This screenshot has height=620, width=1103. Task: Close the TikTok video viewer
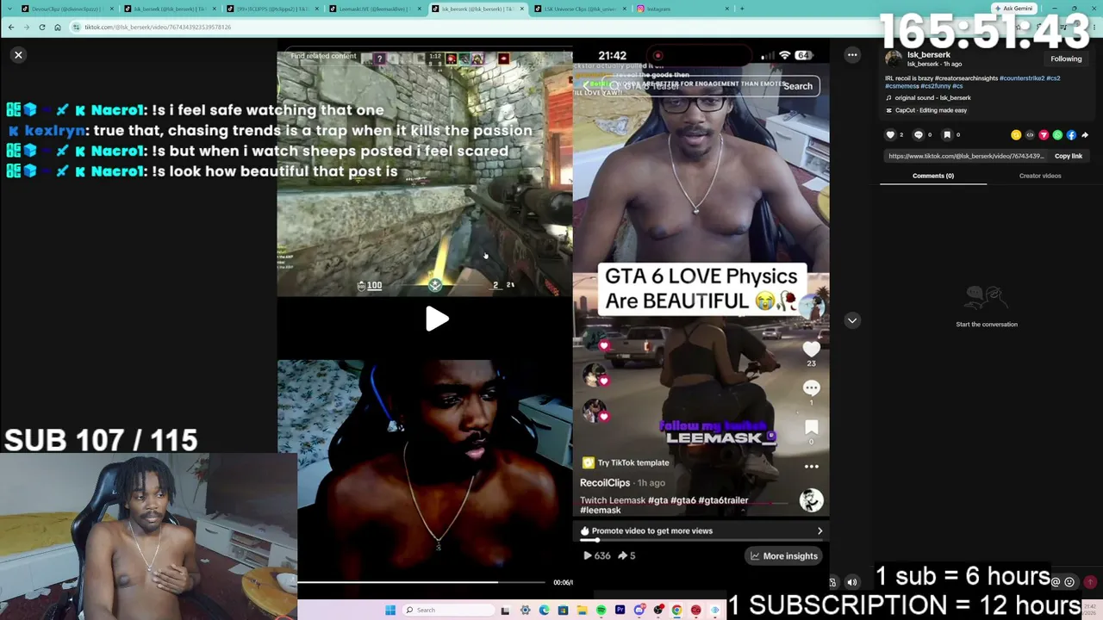coord(18,55)
